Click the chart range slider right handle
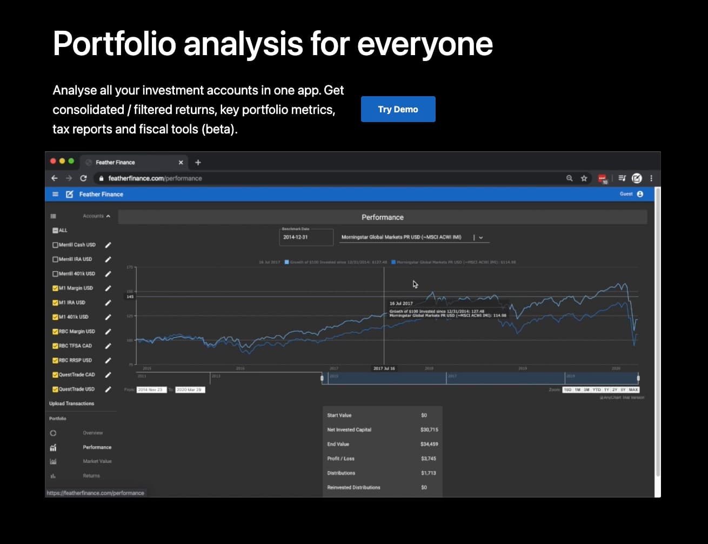The image size is (708, 544). [638, 378]
